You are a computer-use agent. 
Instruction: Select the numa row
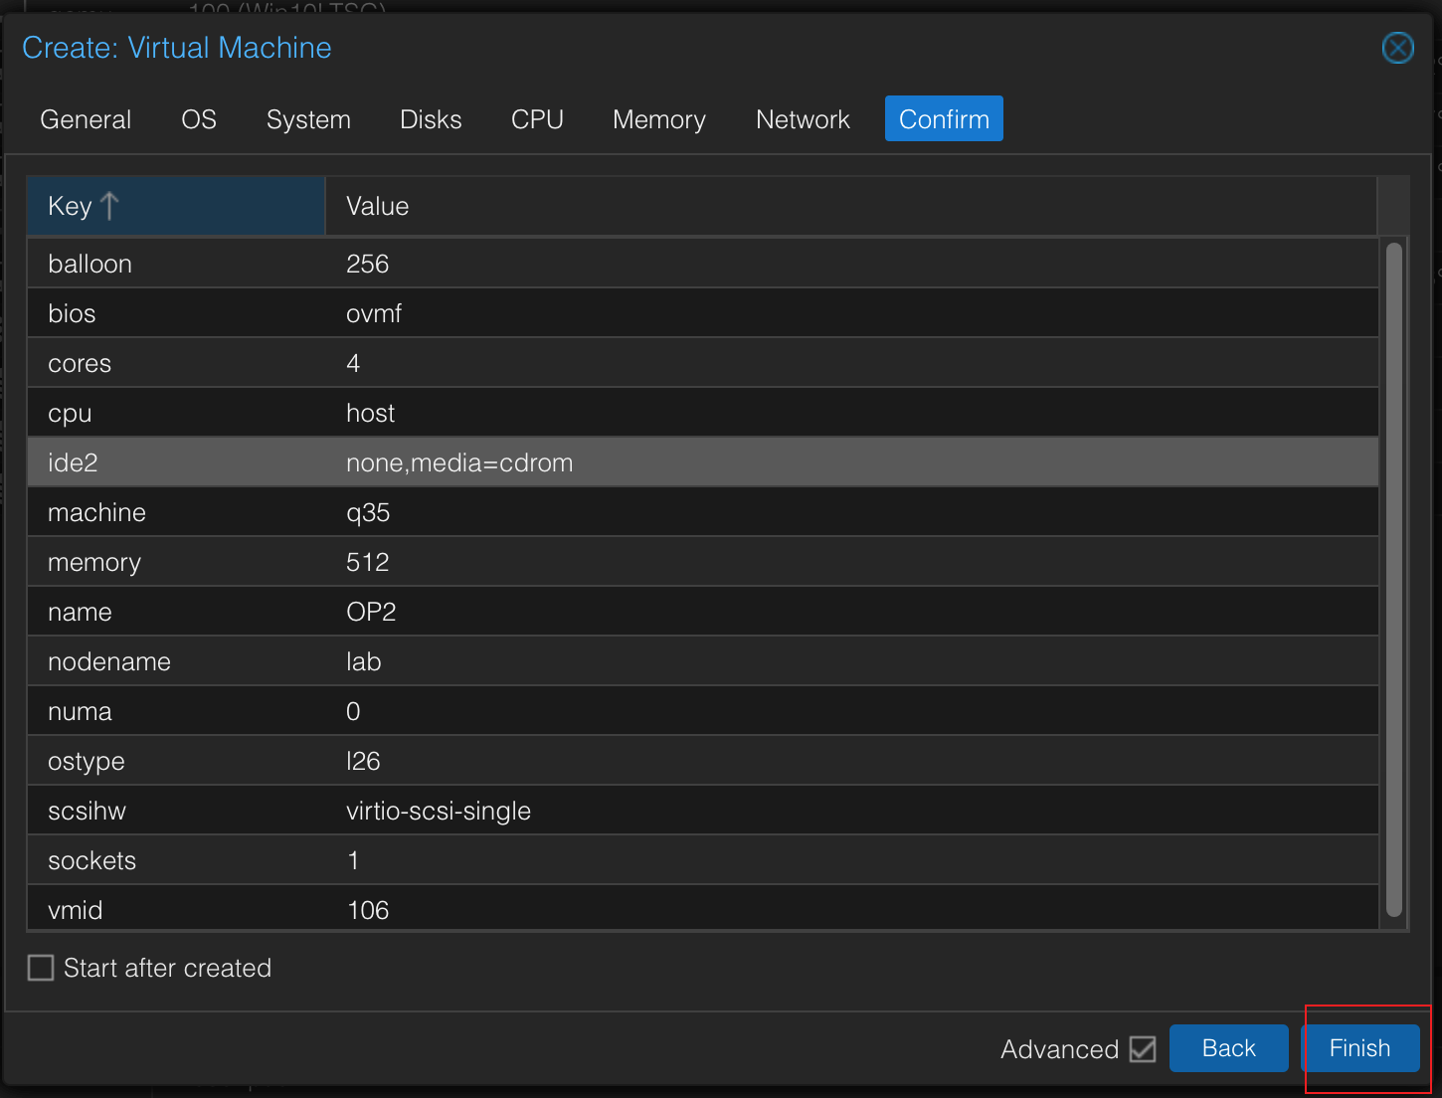click(703, 711)
